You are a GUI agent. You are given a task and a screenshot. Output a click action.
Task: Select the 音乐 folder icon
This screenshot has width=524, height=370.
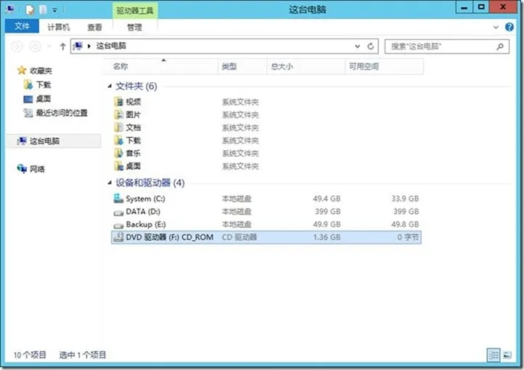(x=118, y=153)
